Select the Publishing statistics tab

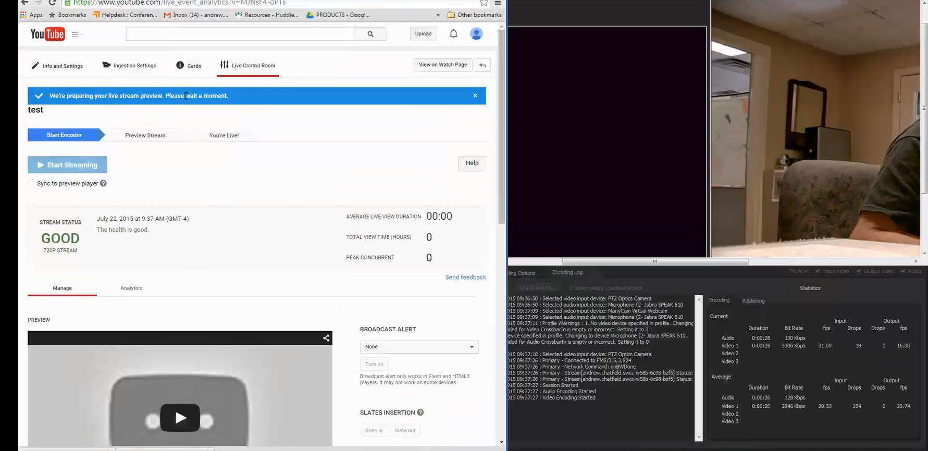tap(753, 301)
